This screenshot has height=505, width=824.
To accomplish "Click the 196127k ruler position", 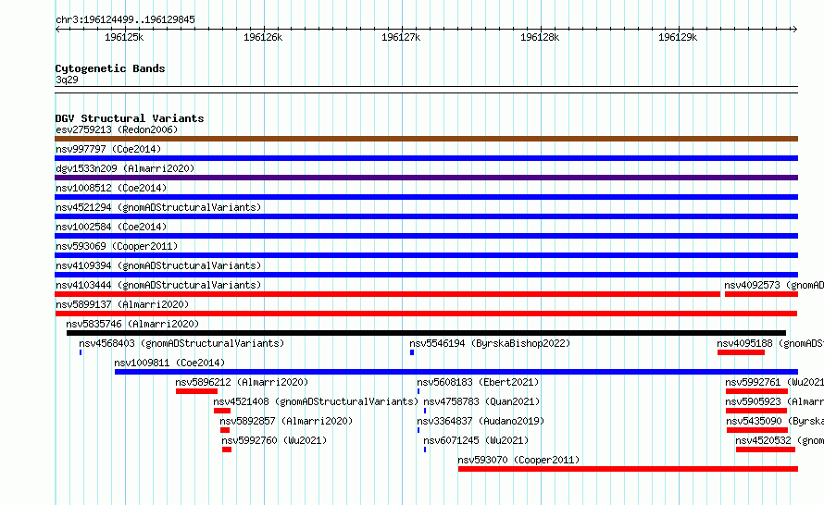I will (401, 37).
